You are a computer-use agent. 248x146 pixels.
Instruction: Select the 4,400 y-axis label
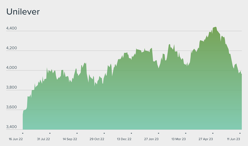tap(12, 28)
